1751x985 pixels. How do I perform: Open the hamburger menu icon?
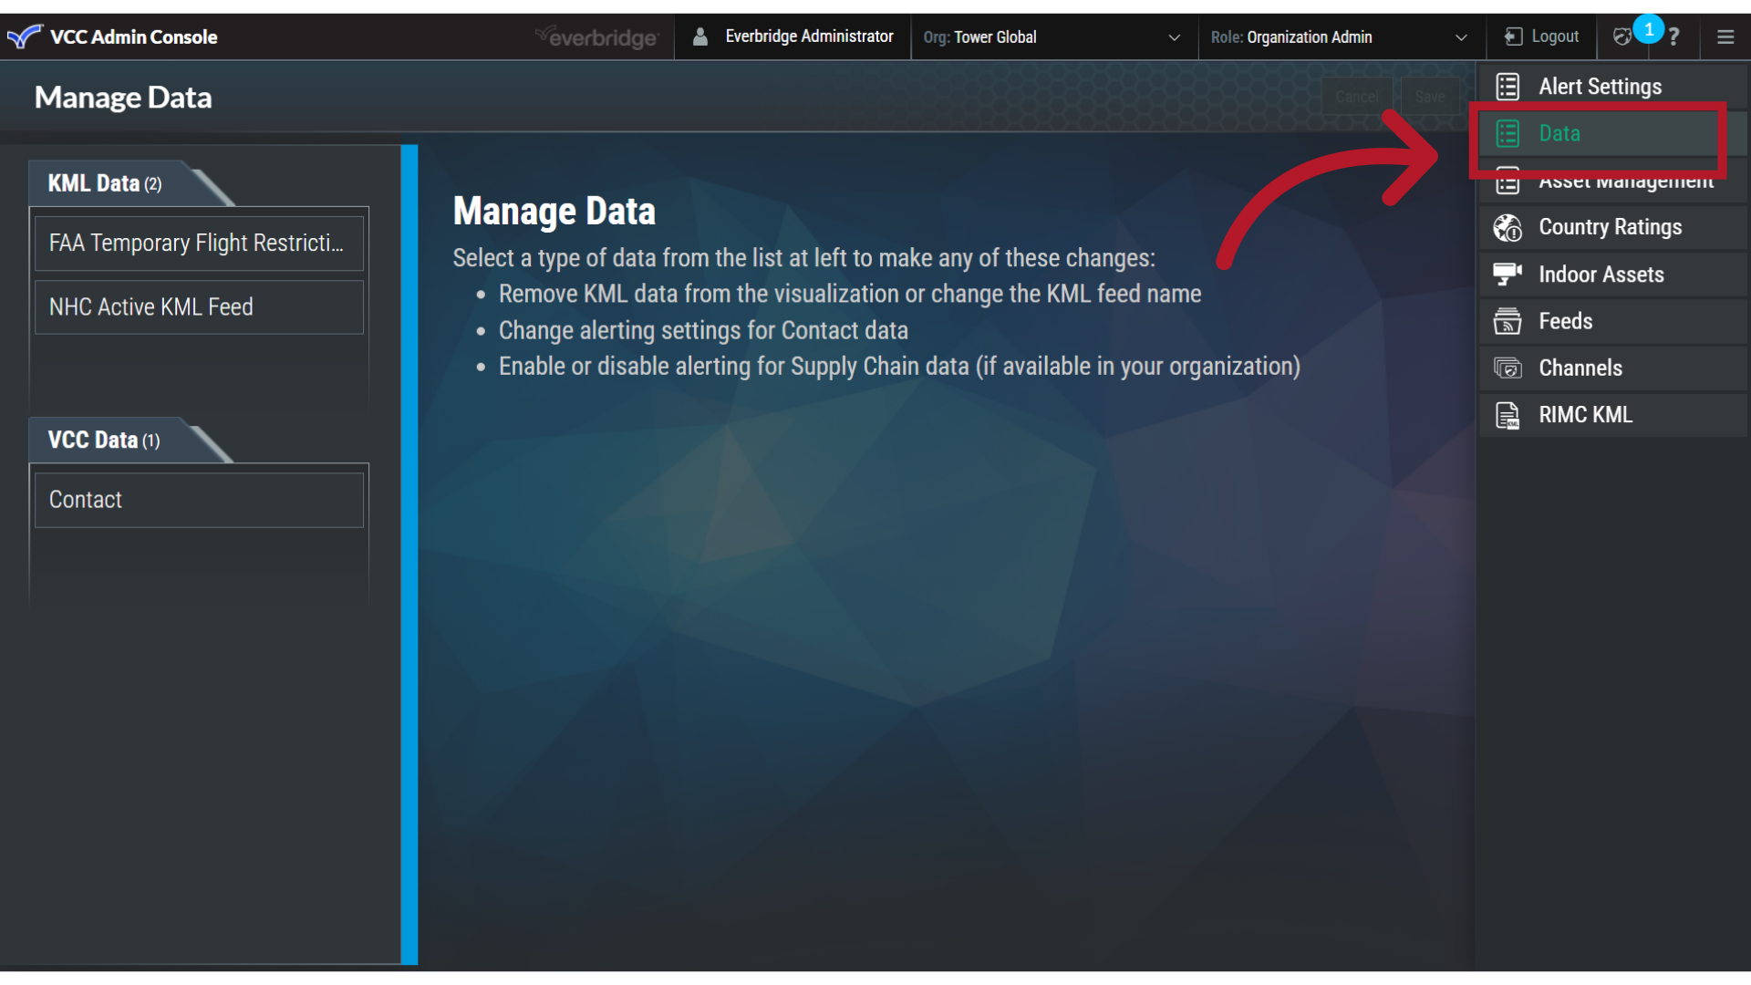pos(1725,36)
